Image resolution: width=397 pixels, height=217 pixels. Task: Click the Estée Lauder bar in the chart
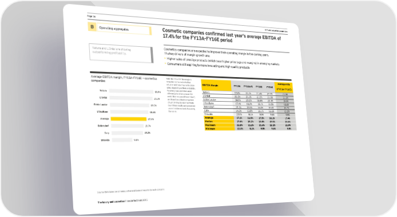pyautogui.click(x=129, y=105)
